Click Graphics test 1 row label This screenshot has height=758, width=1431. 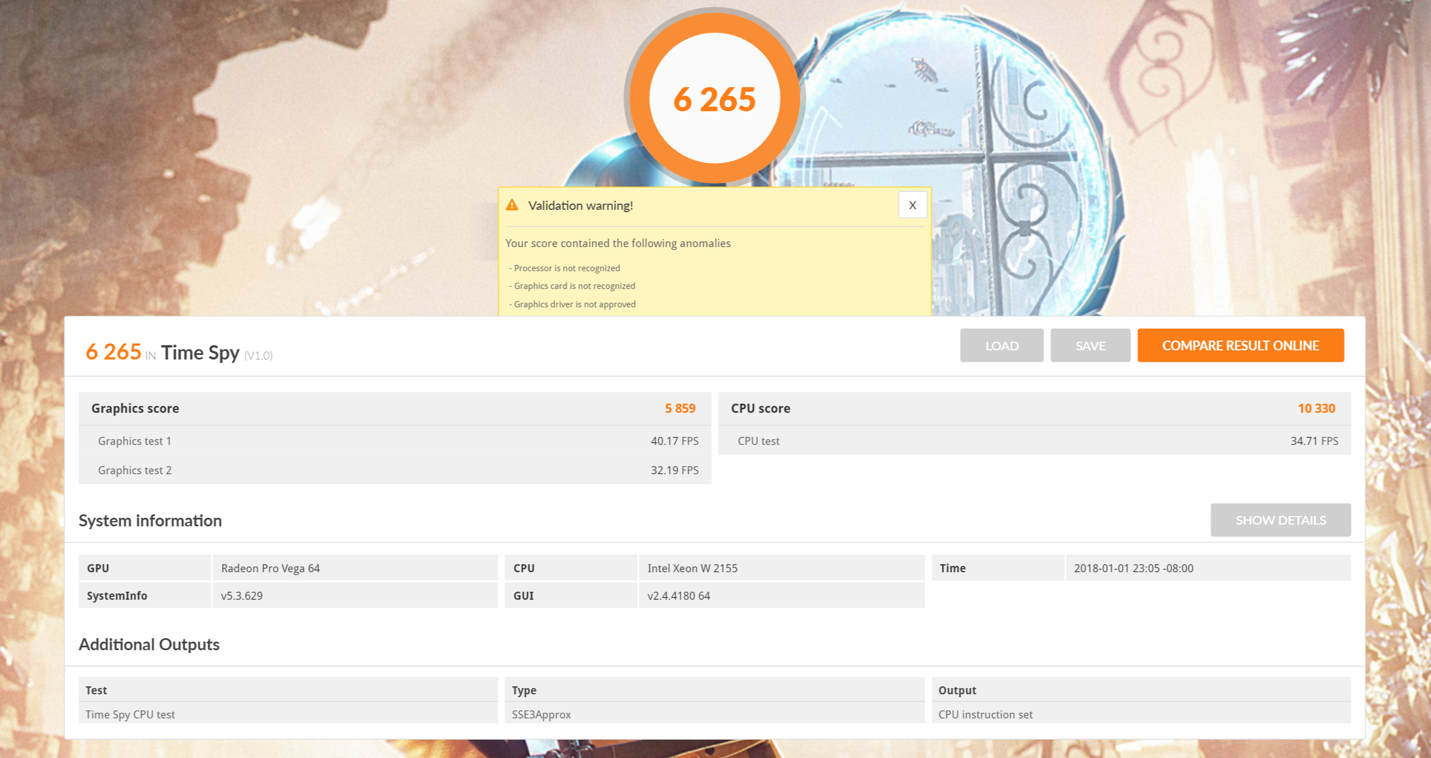click(x=134, y=441)
